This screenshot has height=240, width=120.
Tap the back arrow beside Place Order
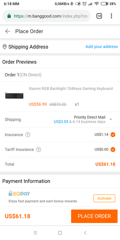[x=7, y=31]
